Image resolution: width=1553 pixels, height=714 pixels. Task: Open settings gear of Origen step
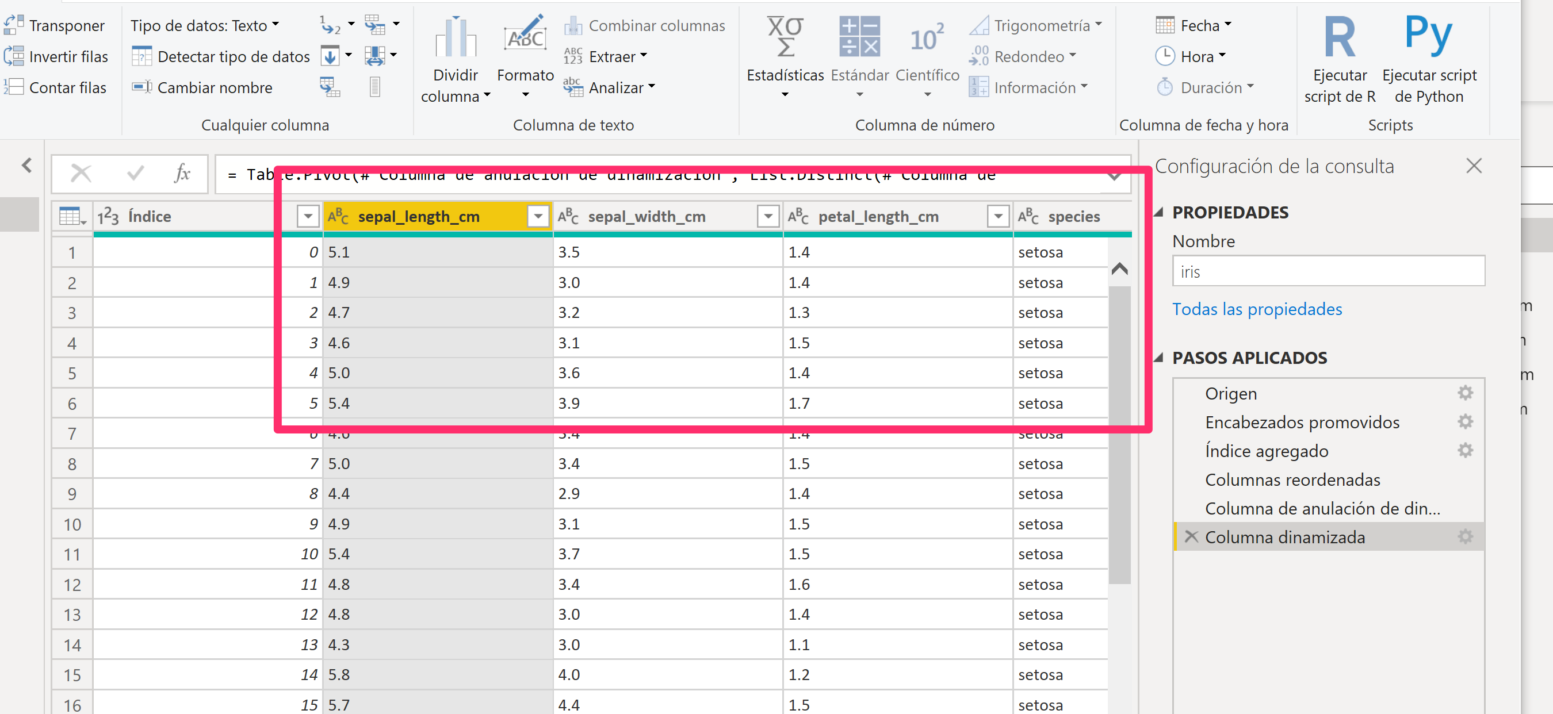click(x=1465, y=393)
